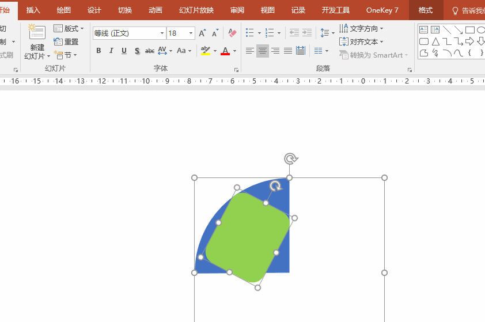Increase font size with enlarge A icon

coord(202,33)
